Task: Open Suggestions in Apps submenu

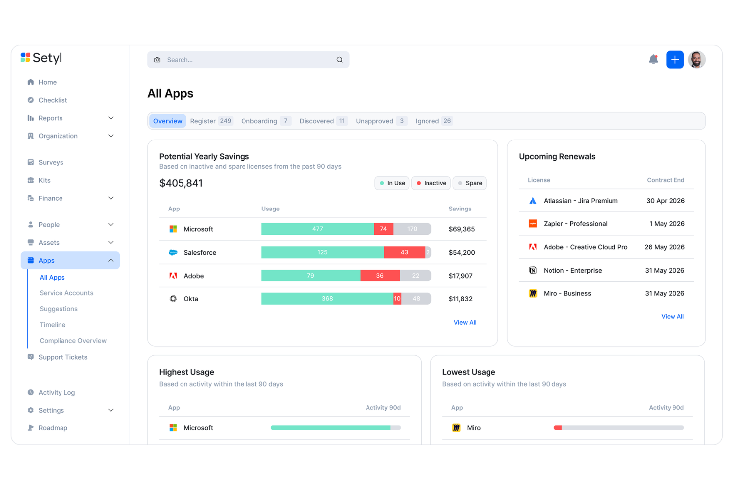Action: point(59,309)
